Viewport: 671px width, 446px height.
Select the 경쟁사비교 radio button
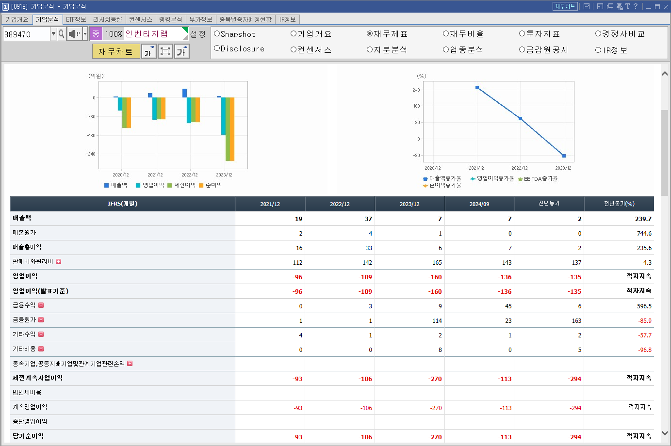point(598,33)
